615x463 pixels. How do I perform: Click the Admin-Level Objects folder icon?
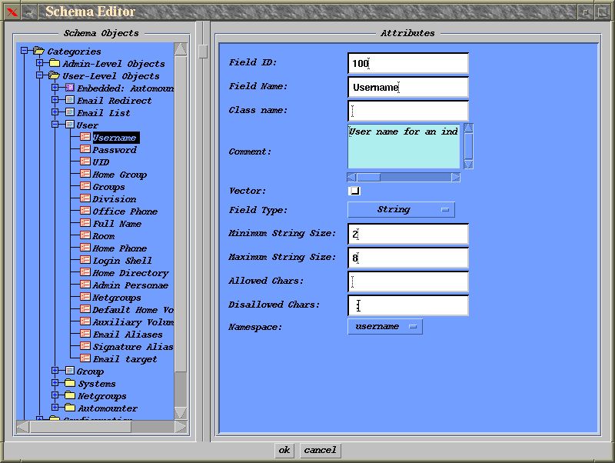(55, 63)
